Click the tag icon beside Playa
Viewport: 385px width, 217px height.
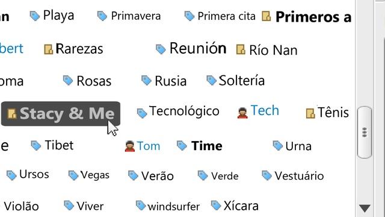(35, 16)
